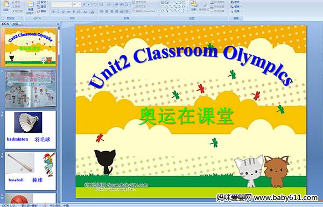Click the Shrink Font icon

click(x=89, y=4)
